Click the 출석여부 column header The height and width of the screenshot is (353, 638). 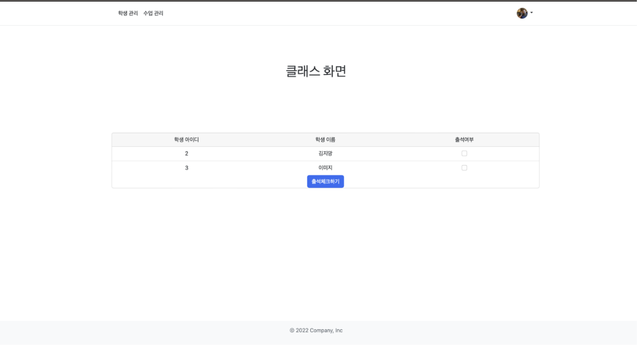(x=464, y=140)
